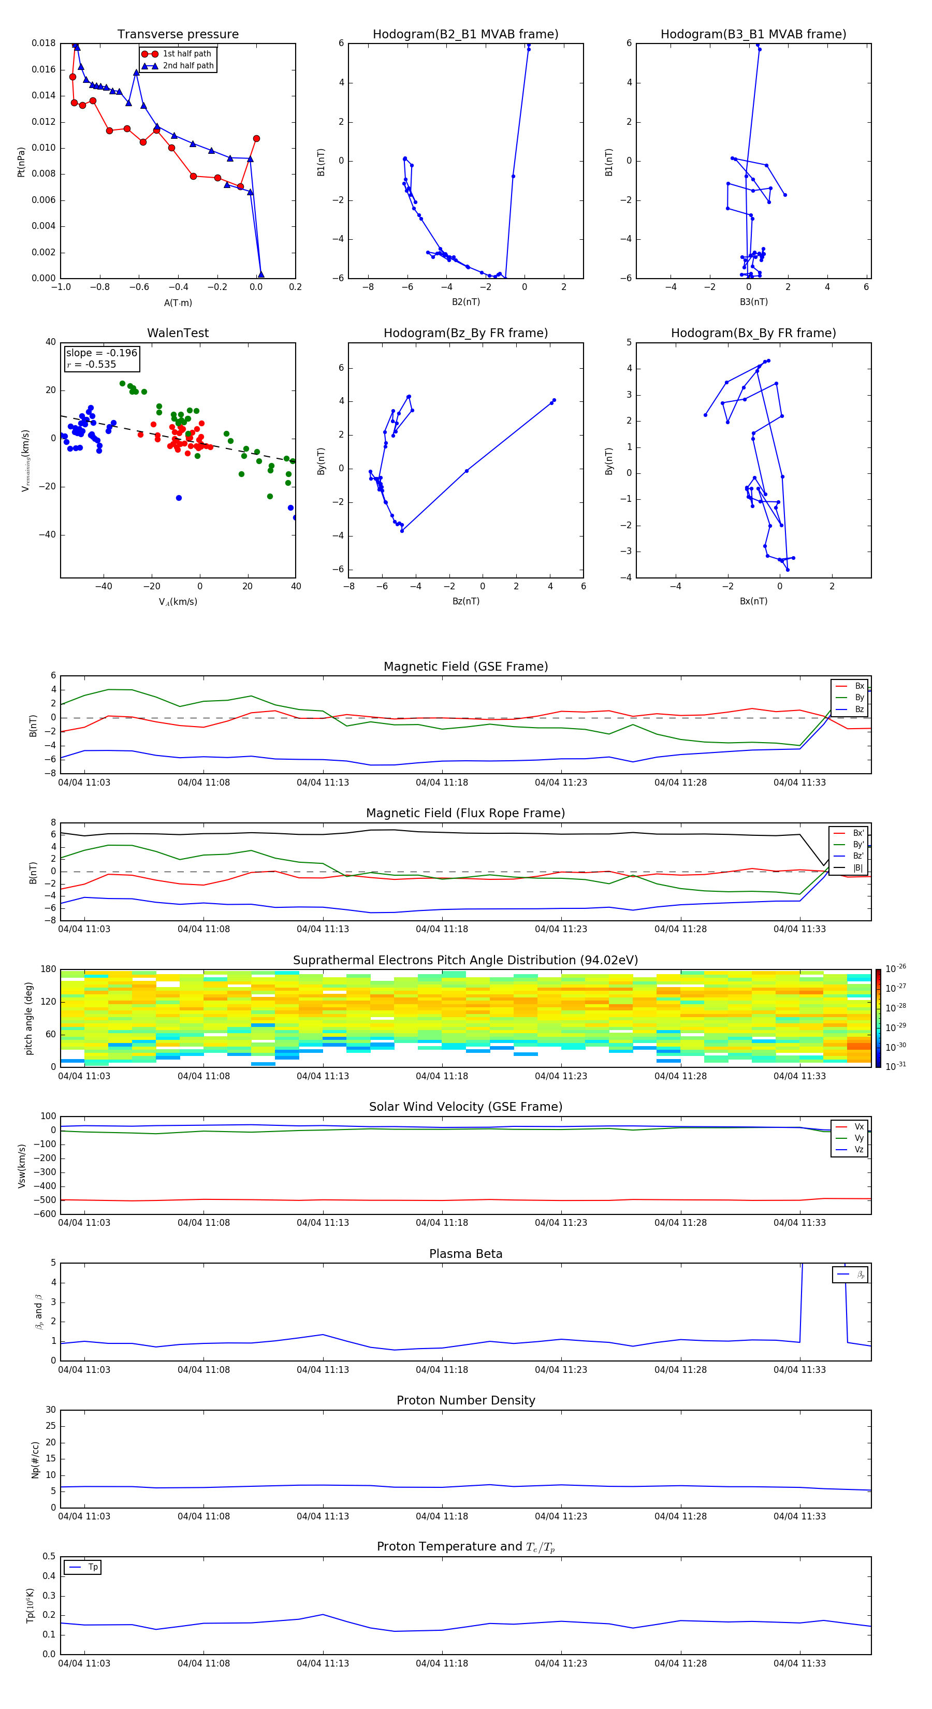Viewport: 932px width, 1709px height.
Task: Select the "Hodogram(Bz_By FR frame)" title
Action: (465, 333)
